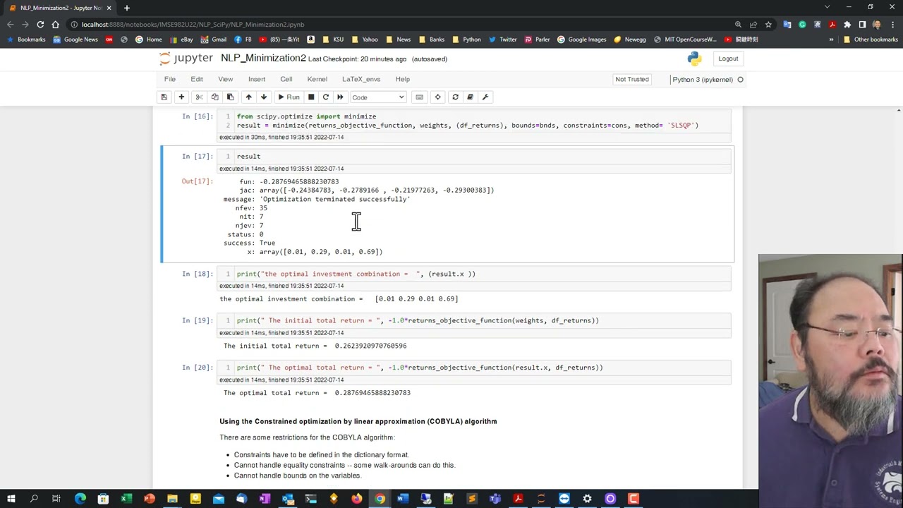
Task: Bookmark this page with star icon
Action: click(x=768, y=25)
